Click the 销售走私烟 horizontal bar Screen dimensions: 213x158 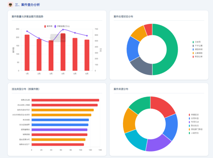tap(65, 100)
